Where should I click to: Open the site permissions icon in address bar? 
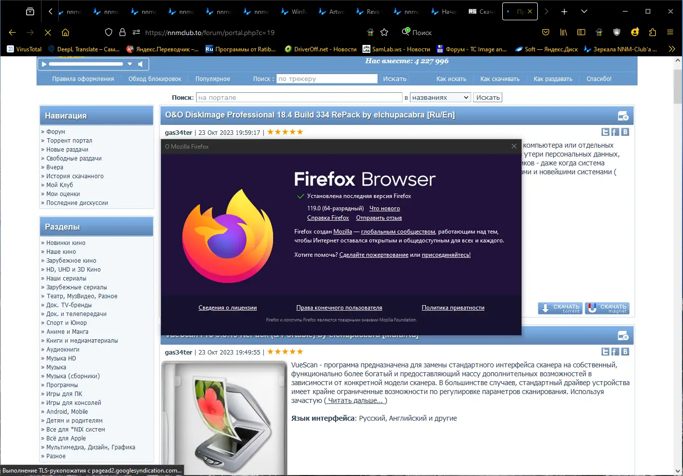click(136, 33)
